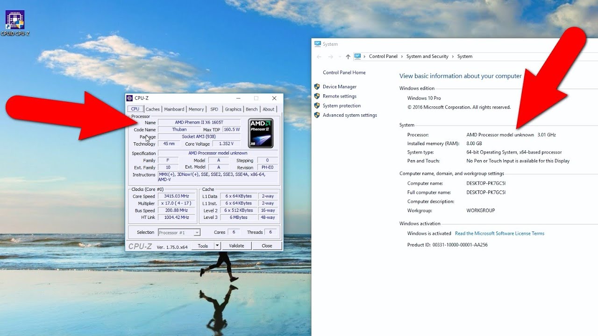Click the back arrow in the System window
The height and width of the screenshot is (336, 598).
pyautogui.click(x=319, y=56)
